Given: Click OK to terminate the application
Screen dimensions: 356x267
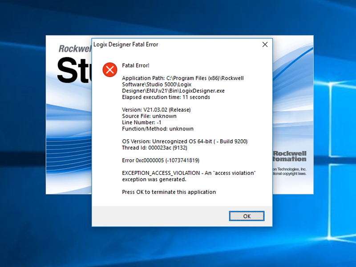Looking at the screenshot, I should pos(247,216).
